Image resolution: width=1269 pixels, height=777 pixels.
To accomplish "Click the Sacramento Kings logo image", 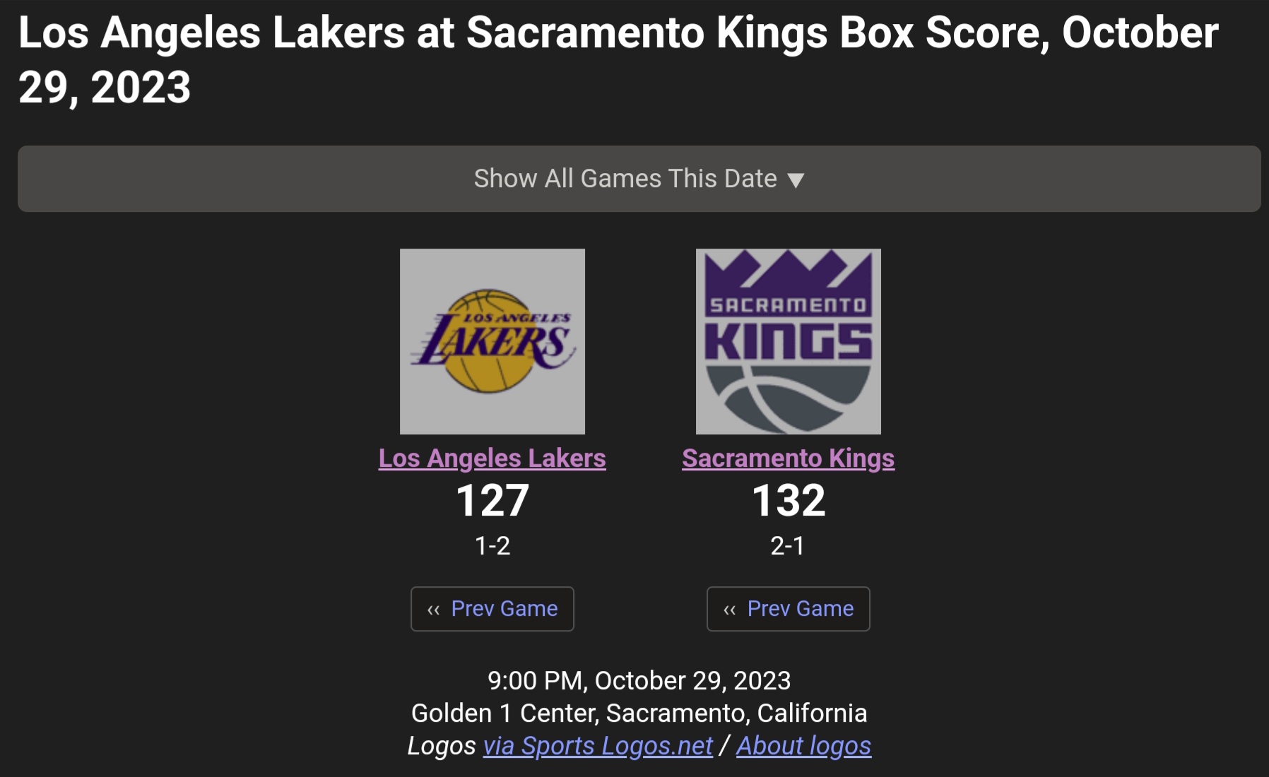I will coord(788,341).
